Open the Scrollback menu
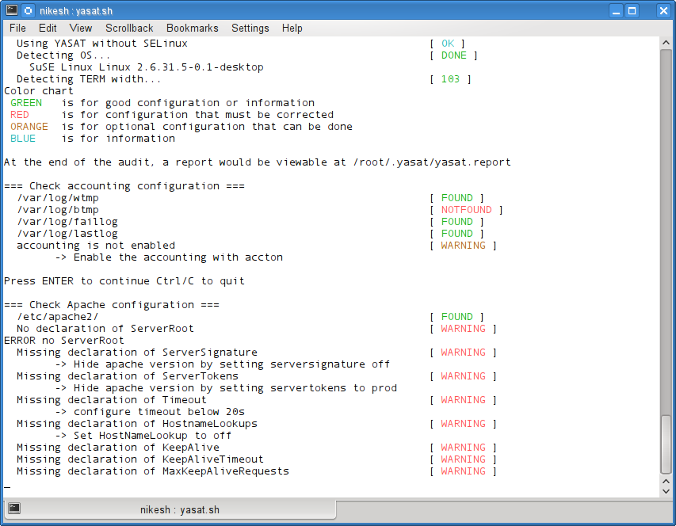The image size is (676, 526). pyautogui.click(x=129, y=28)
